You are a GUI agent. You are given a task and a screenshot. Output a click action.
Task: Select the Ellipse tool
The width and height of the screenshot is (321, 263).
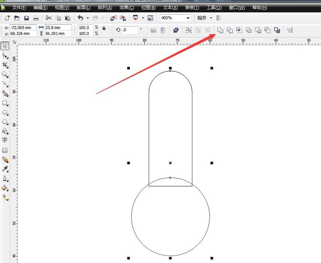pos(5,112)
